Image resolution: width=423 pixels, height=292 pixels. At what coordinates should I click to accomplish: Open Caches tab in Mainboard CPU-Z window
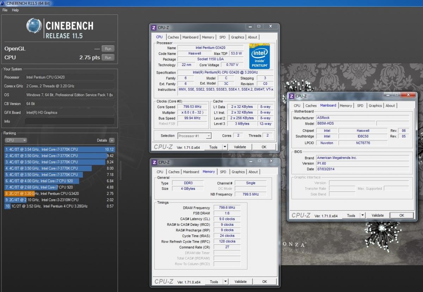tap(311, 106)
